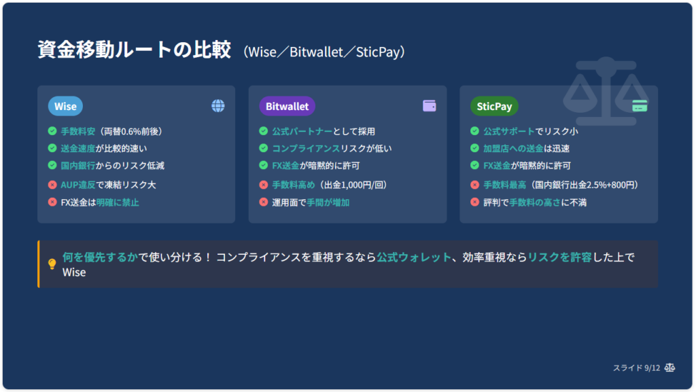The width and height of the screenshot is (696, 392).
Task: Click the slide number スライド 9/12
Action: [636, 368]
